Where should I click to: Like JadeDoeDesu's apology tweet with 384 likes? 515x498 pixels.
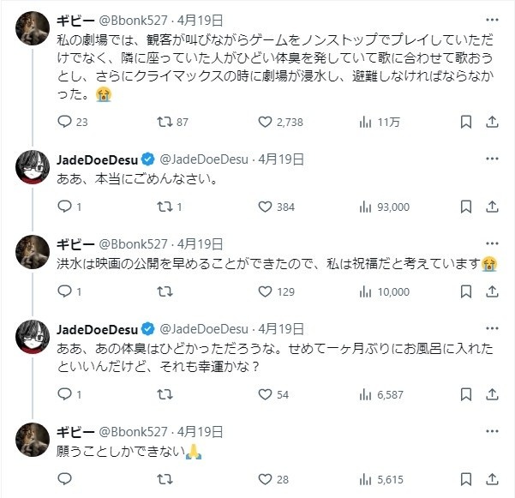(264, 207)
